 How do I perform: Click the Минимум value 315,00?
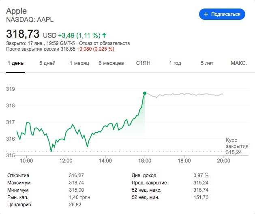coord(77,190)
